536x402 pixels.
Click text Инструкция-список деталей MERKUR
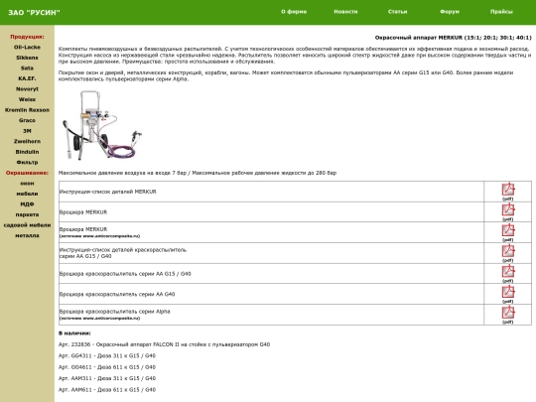coord(107,192)
